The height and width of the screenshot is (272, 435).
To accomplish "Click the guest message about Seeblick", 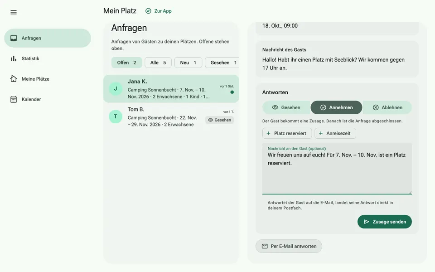I will coord(333,64).
